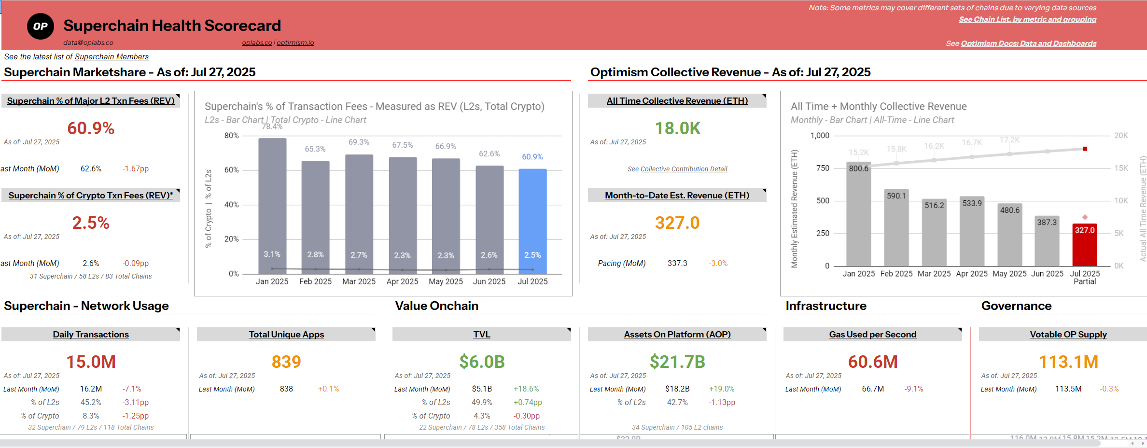Viewport: 1147px width, 448px height.
Task: Click the 18.0K all-time revenue value
Action: [677, 128]
